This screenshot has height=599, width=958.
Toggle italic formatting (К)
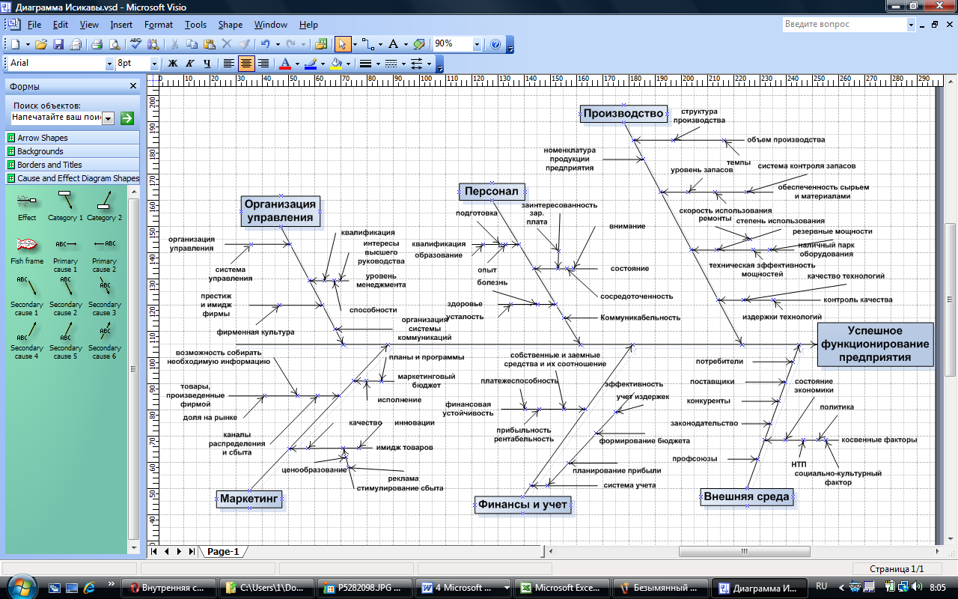point(190,64)
